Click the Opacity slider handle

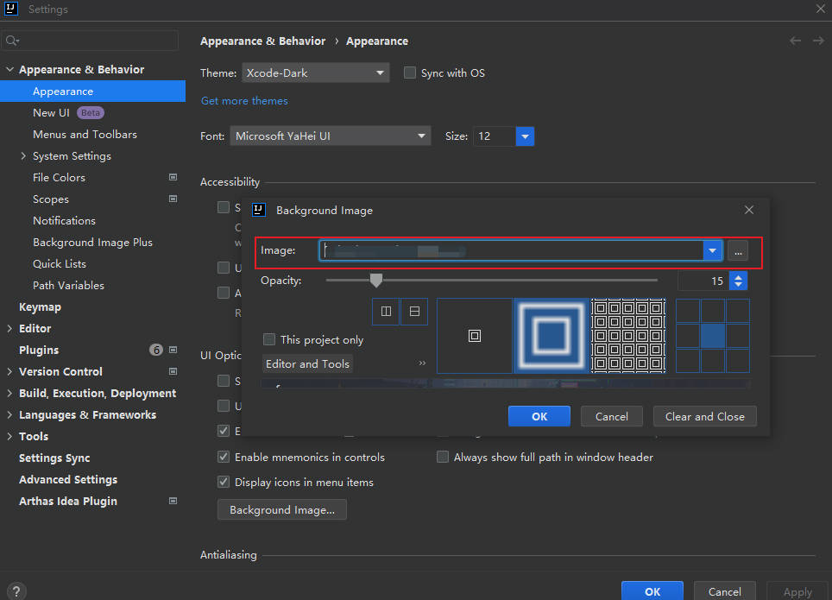tap(376, 281)
